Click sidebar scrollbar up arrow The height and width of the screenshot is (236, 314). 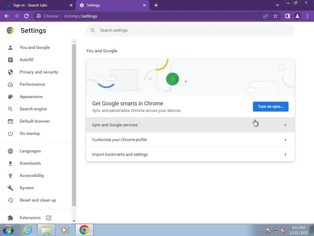(x=74, y=42)
